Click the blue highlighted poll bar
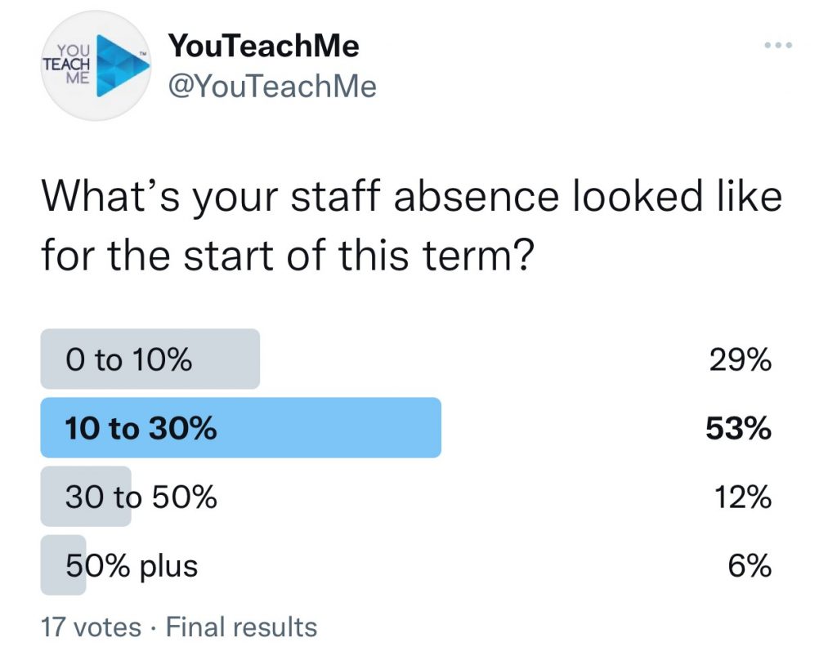Screen dimensions: 837x660 (x=241, y=427)
